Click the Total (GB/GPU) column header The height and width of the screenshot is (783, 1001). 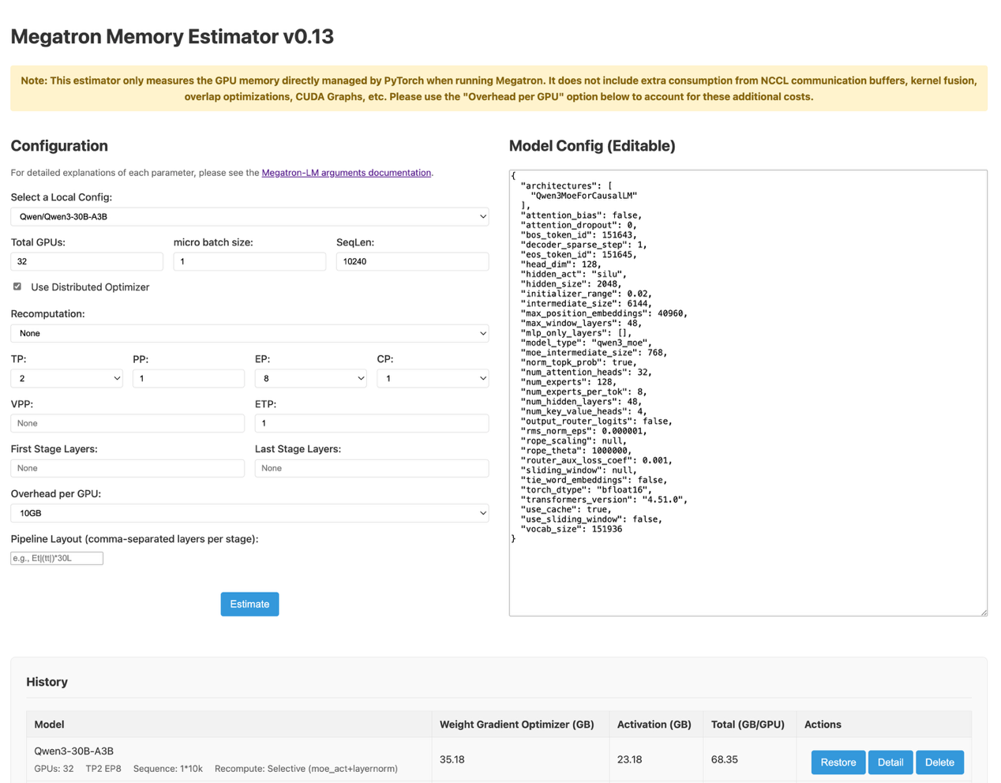tap(748, 724)
